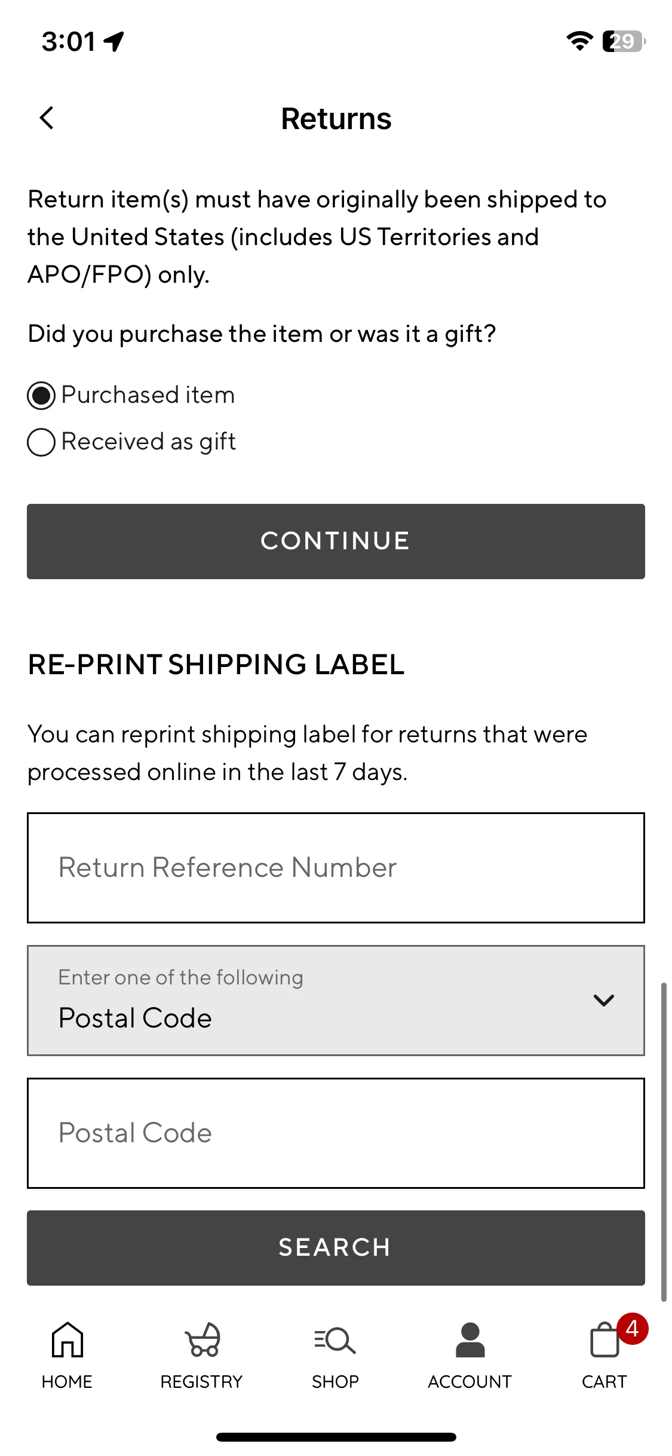This screenshot has height=1456, width=672.
Task: Tap the SEARCH button
Action: [336, 1248]
